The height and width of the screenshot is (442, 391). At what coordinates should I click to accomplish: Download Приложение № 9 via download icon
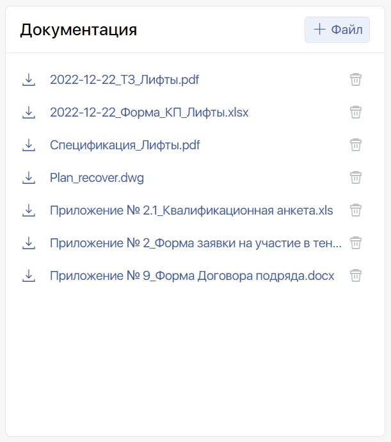tap(29, 275)
